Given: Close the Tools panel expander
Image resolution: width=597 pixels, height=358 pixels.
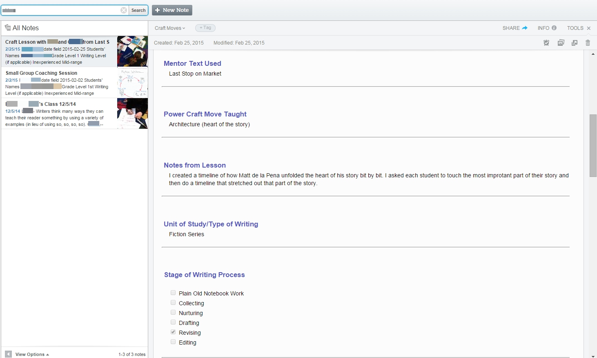Looking at the screenshot, I should coord(588,28).
